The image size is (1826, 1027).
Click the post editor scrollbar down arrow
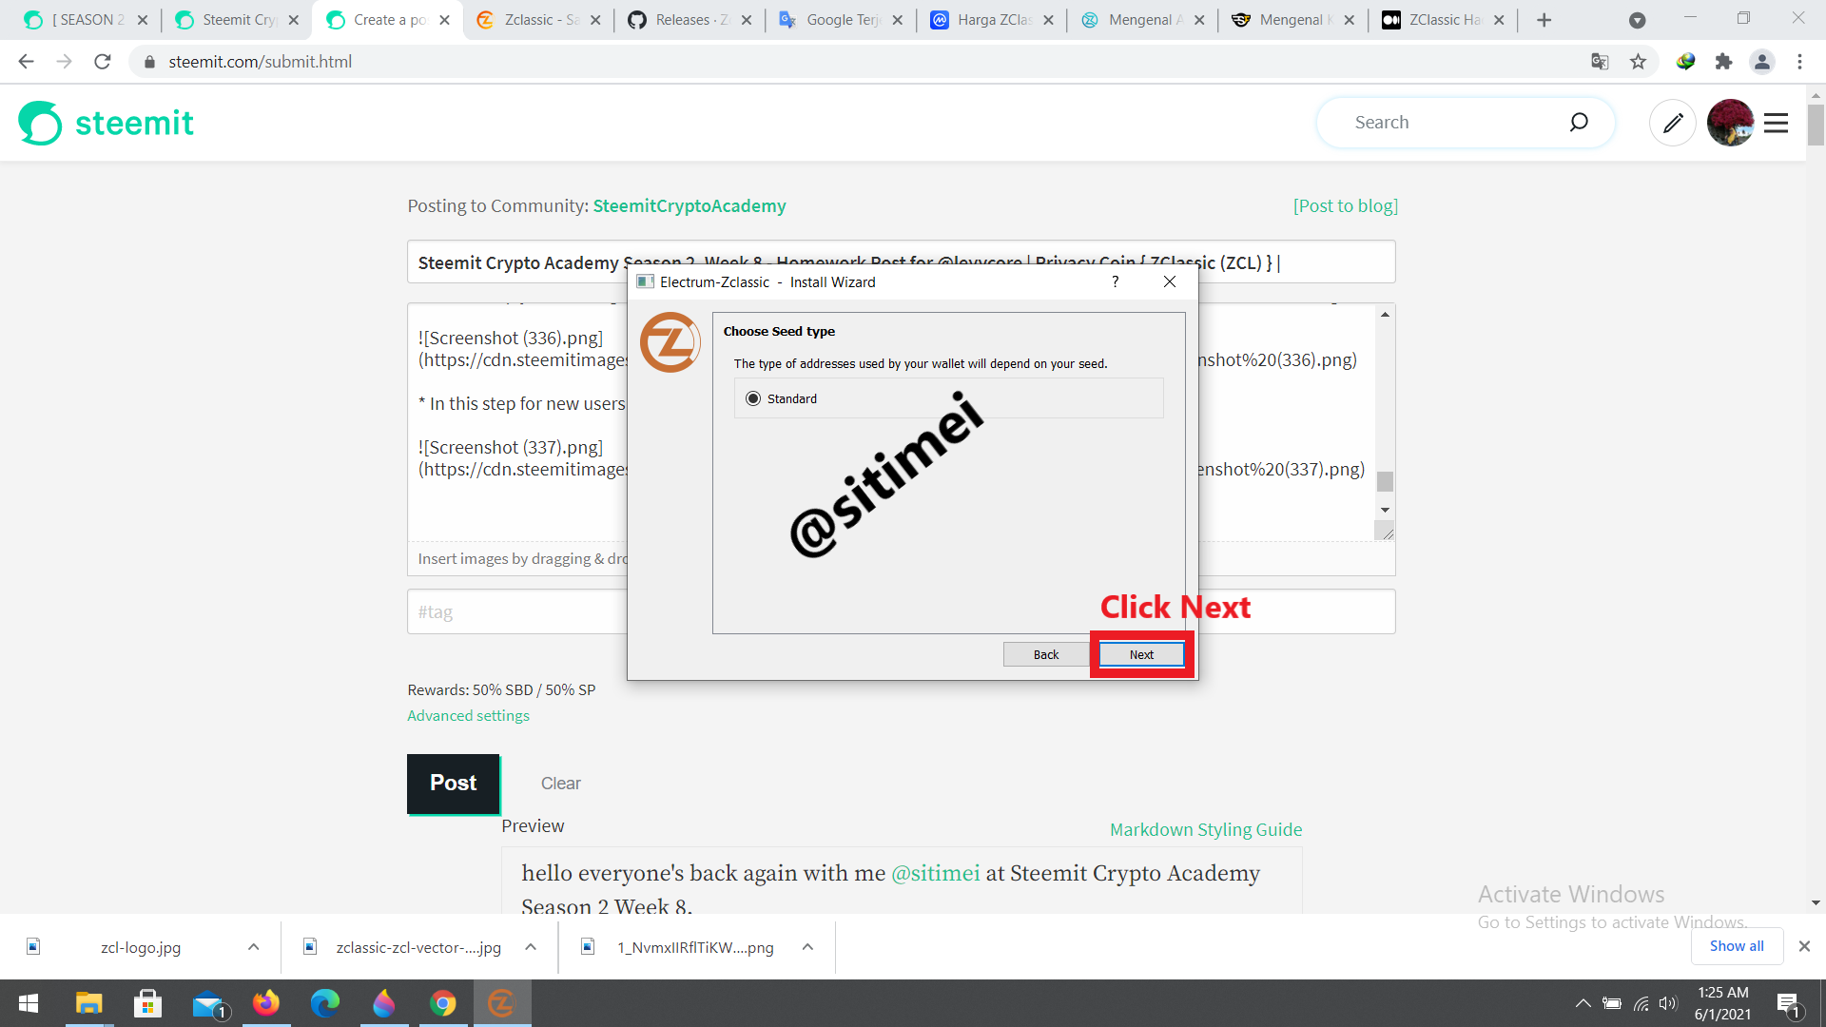(x=1385, y=511)
